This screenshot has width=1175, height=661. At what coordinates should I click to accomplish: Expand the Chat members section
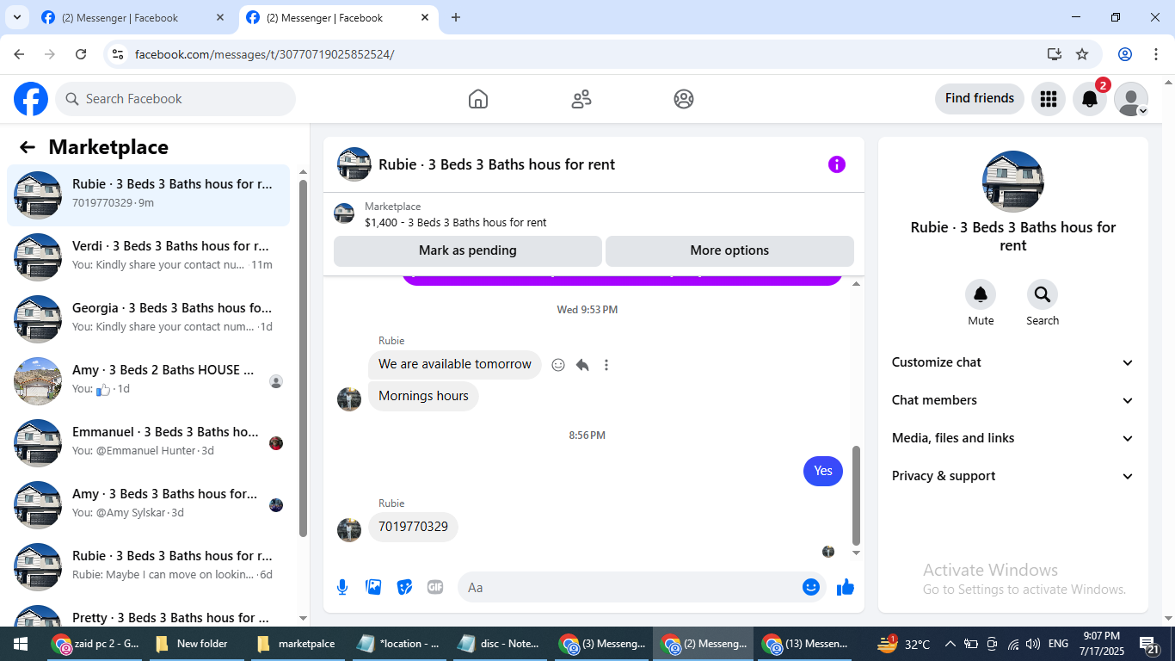[x=1013, y=400]
